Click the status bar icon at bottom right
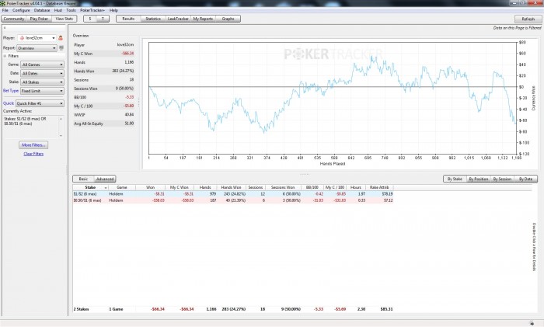544x327 pixels. [532, 323]
